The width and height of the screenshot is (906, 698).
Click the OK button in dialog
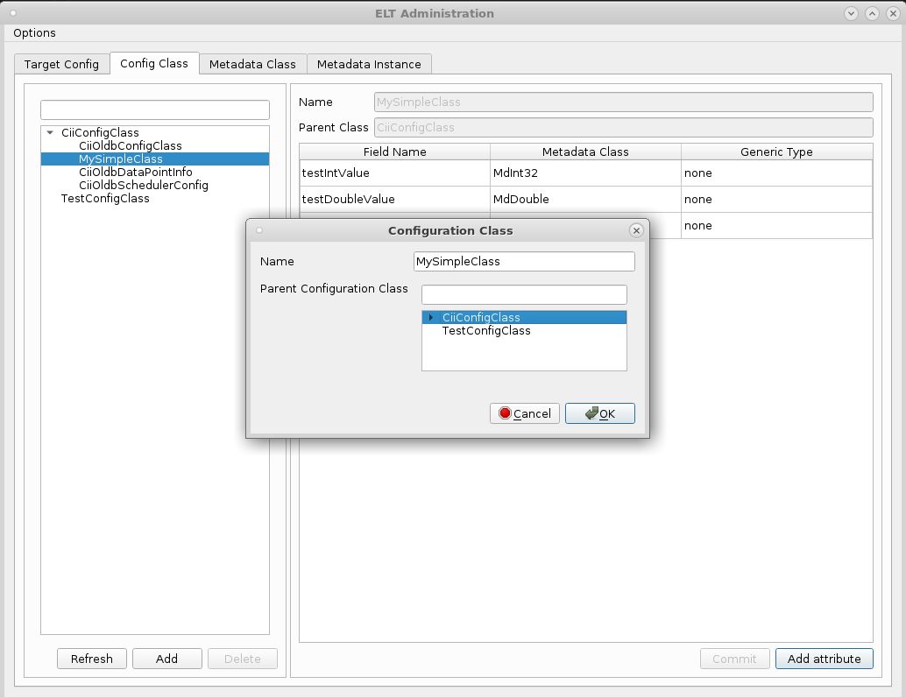600,413
